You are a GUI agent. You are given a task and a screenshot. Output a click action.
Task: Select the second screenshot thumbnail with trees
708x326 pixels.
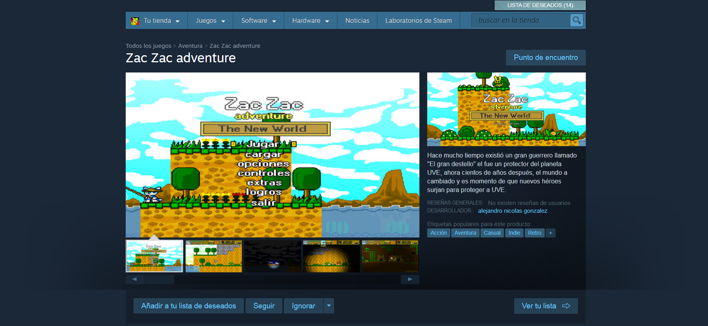(214, 256)
